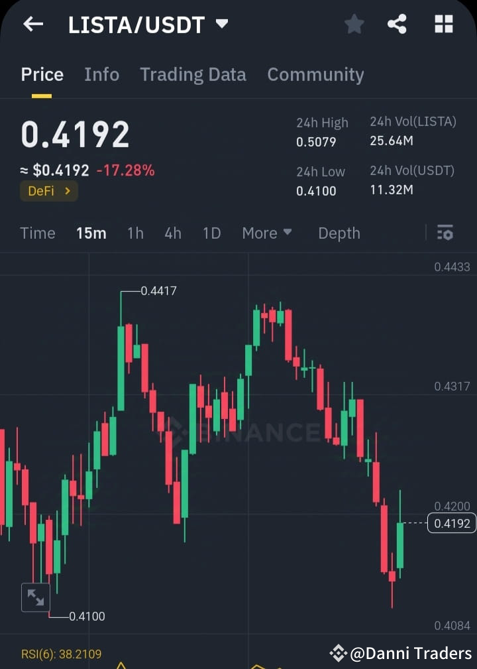
Task: Tap the 0.4192 current price marker
Action: (x=450, y=523)
